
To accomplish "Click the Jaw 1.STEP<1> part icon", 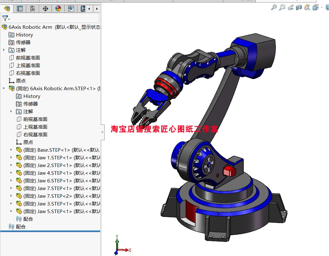I will [19, 157].
